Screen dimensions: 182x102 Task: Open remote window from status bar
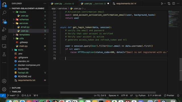point(3,95)
